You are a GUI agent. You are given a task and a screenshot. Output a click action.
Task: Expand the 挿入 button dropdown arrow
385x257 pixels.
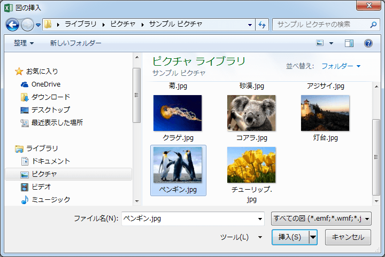click(313, 237)
